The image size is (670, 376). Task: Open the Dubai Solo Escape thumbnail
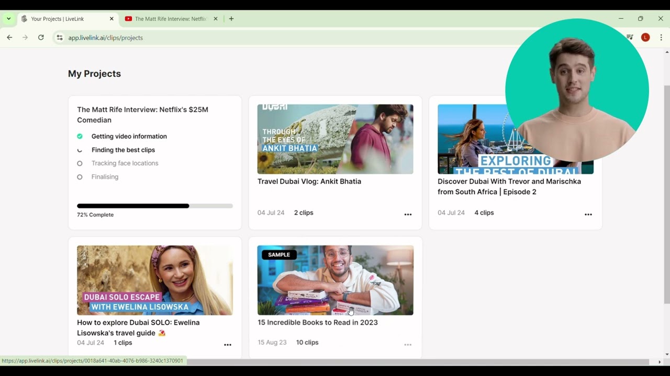155,280
